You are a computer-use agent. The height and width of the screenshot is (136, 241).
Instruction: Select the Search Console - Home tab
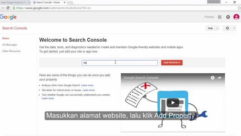[x=48, y=3]
